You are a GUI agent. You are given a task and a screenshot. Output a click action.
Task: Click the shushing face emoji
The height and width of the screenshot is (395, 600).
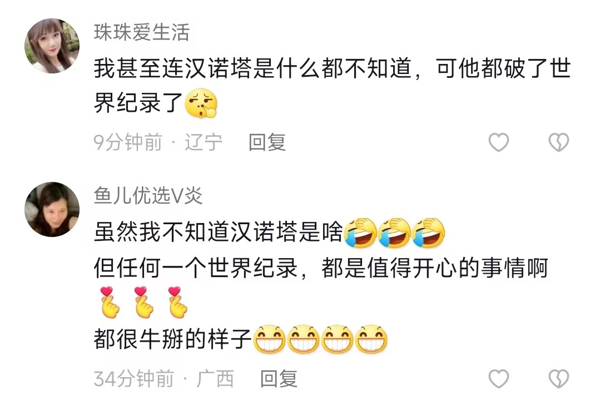click(201, 103)
